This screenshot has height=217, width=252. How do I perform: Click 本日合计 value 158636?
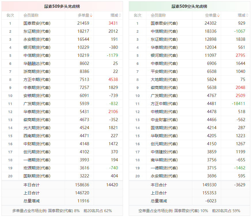point(82,185)
